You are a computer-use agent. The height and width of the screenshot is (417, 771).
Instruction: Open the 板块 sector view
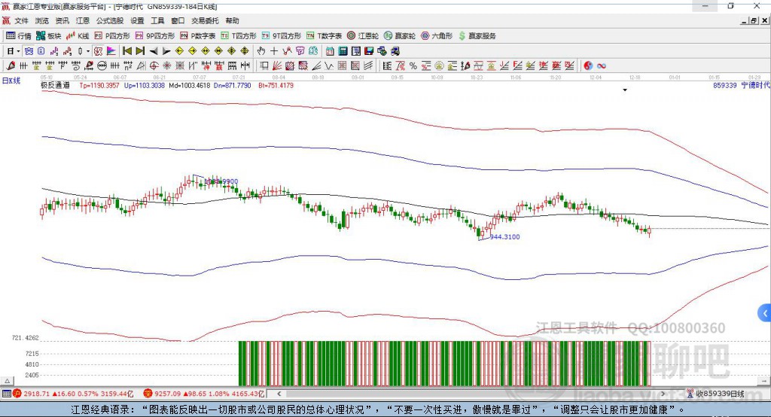click(48, 36)
